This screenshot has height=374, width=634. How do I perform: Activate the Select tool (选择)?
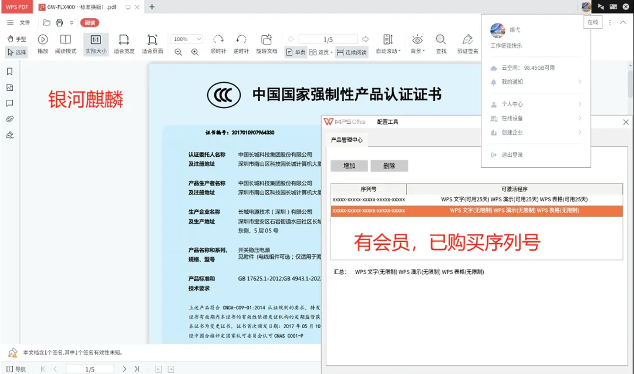click(16, 52)
